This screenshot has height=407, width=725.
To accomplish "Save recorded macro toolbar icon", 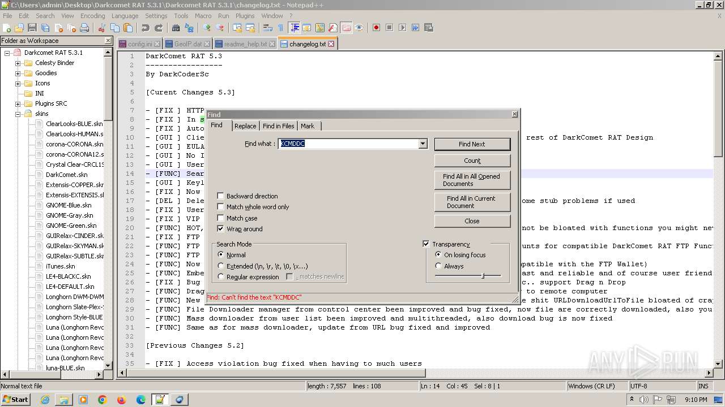I will click(429, 28).
